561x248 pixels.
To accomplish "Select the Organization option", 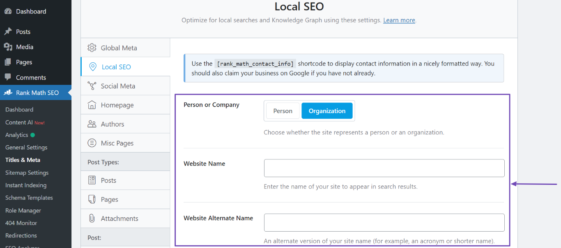I will (327, 111).
